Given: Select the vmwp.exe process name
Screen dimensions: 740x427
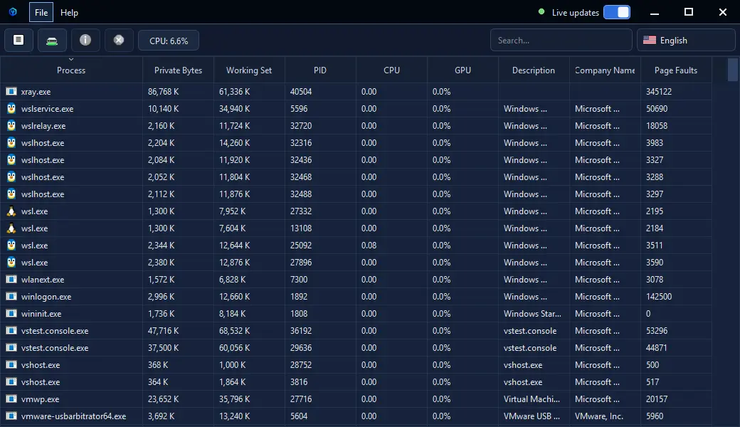Looking at the screenshot, I should tap(40, 399).
